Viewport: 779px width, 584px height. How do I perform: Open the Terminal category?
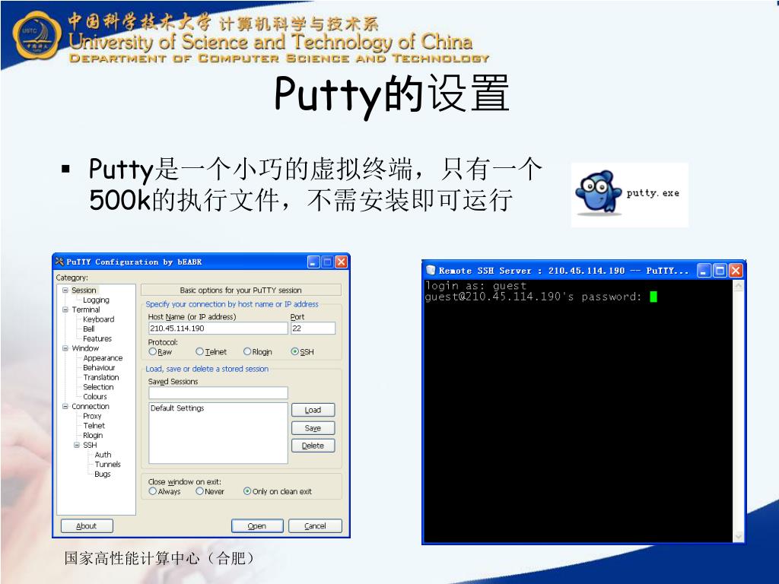coord(85,309)
